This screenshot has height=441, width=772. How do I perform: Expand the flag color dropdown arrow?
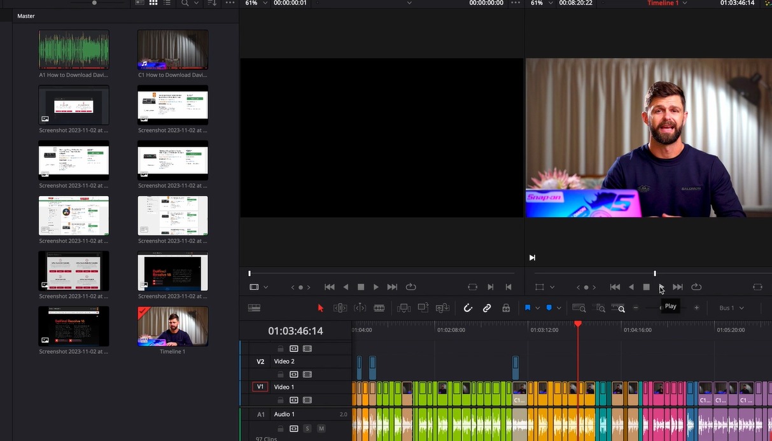[538, 308]
